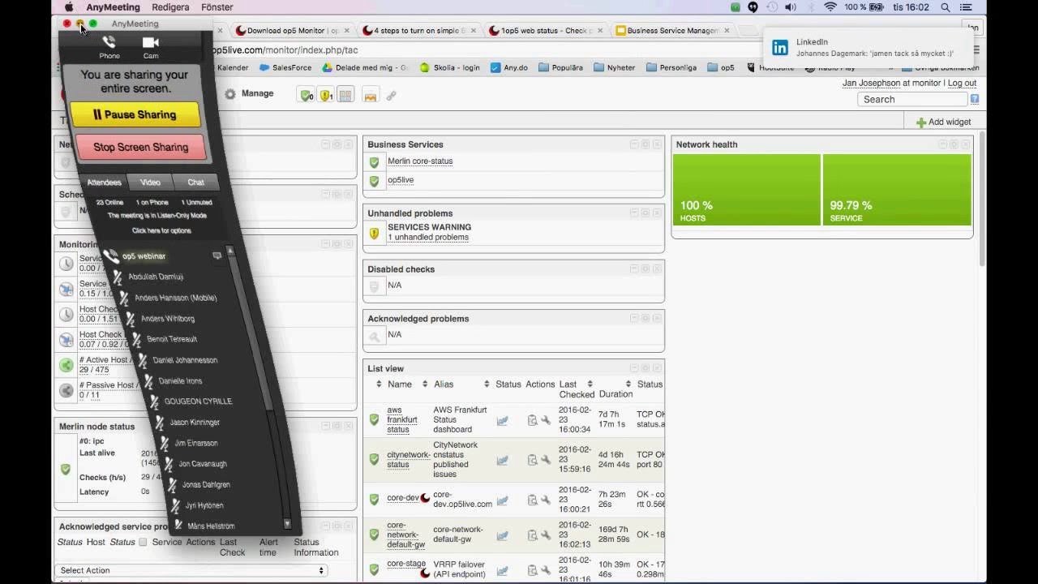Collapse the Network health widget
The height and width of the screenshot is (584, 1038).
942,144
